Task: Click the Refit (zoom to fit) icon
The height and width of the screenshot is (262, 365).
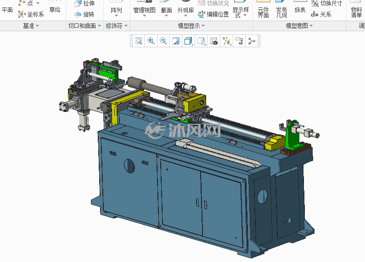Action: pyautogui.click(x=139, y=41)
